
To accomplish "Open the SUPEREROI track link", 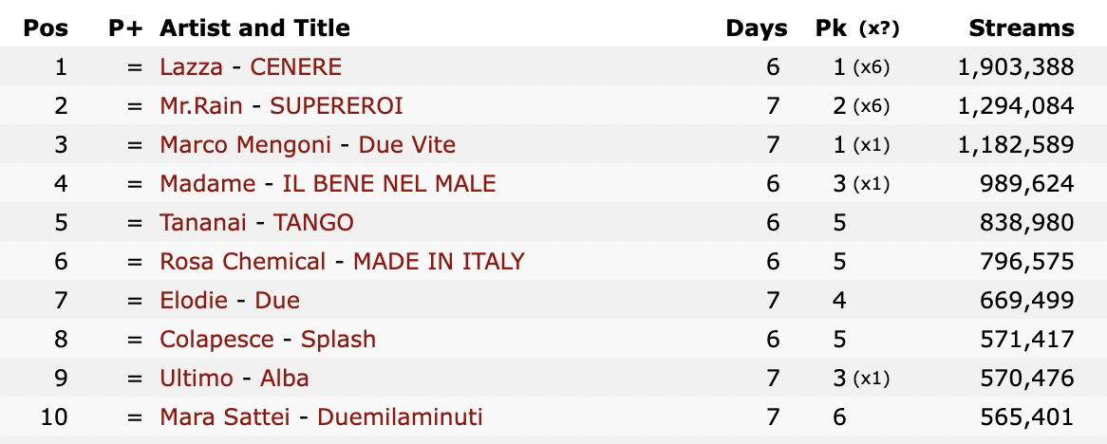I will [337, 106].
